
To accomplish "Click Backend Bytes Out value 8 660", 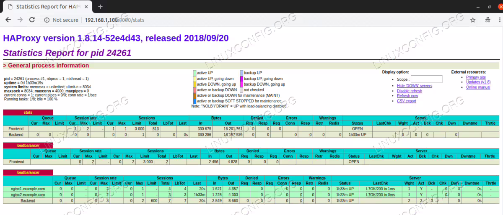I will (x=233, y=201).
